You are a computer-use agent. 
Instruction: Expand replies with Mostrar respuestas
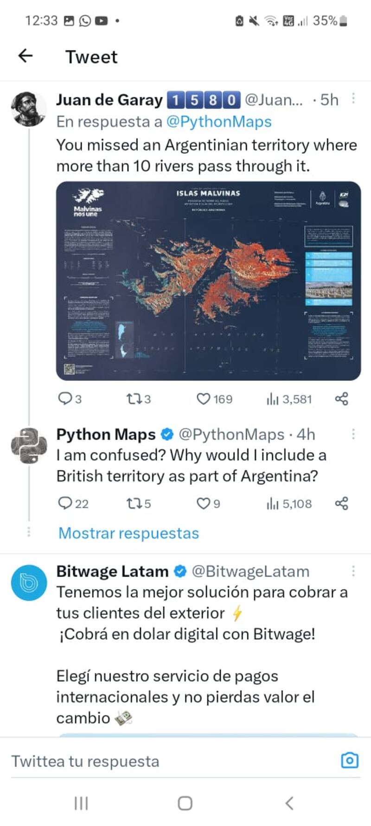point(128,533)
